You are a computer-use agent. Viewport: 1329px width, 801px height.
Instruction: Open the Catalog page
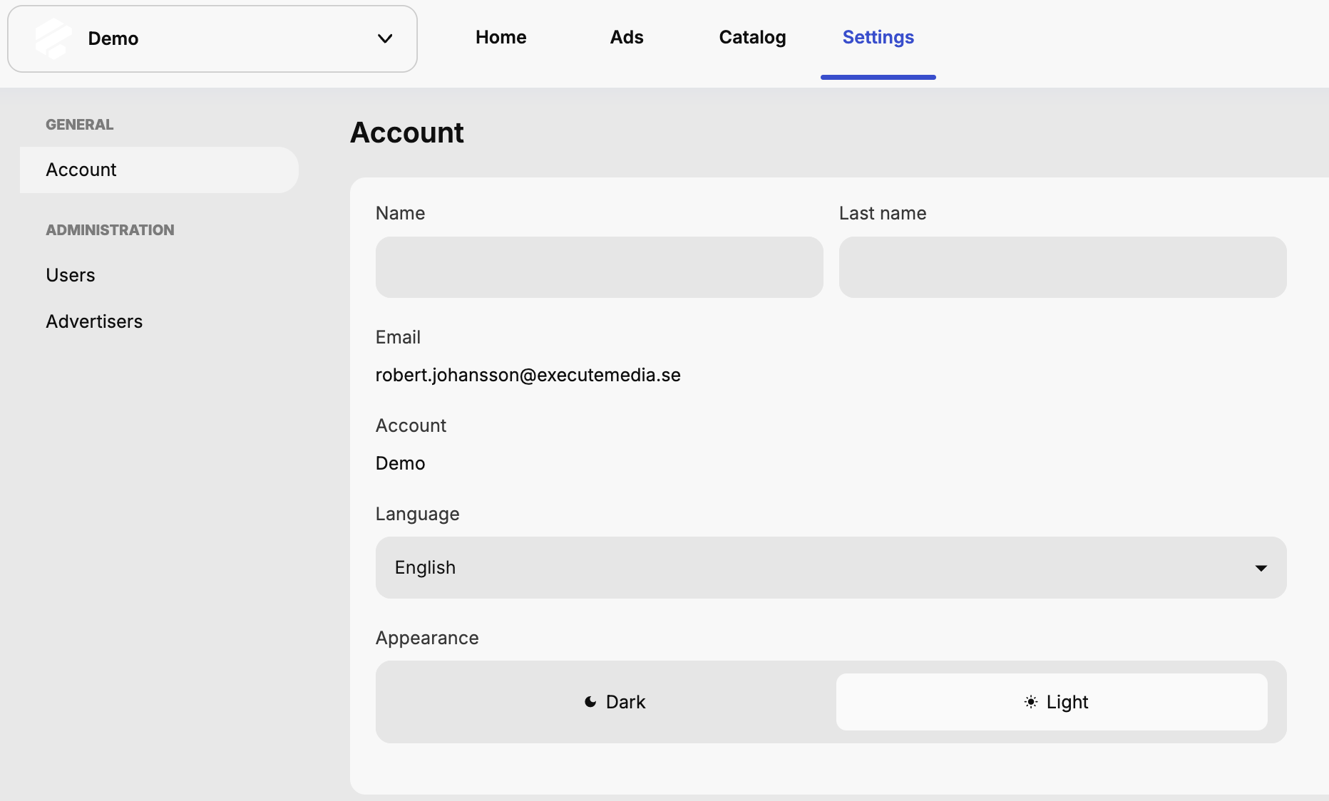click(752, 37)
